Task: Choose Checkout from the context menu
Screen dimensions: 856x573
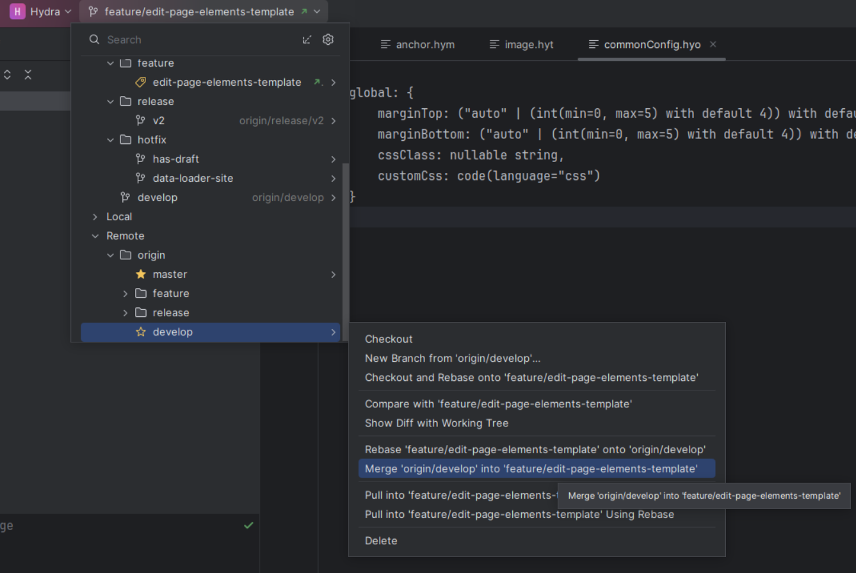Action: tap(389, 339)
